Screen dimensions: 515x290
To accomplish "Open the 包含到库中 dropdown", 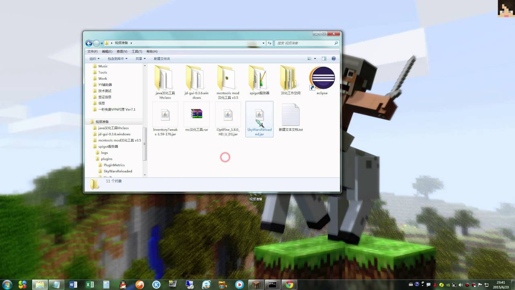I will [x=117, y=58].
